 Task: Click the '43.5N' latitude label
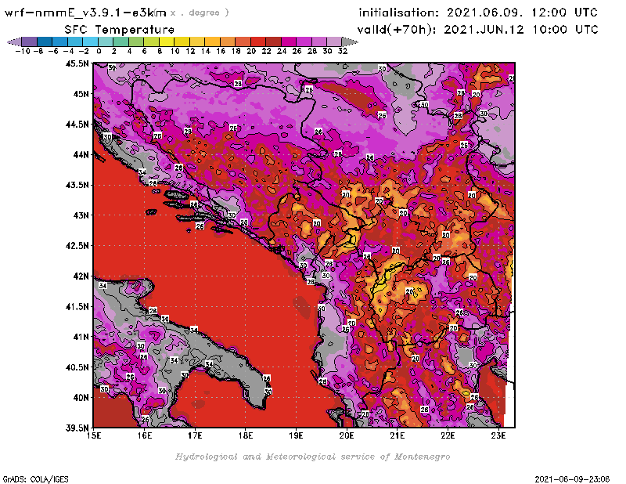point(77,185)
